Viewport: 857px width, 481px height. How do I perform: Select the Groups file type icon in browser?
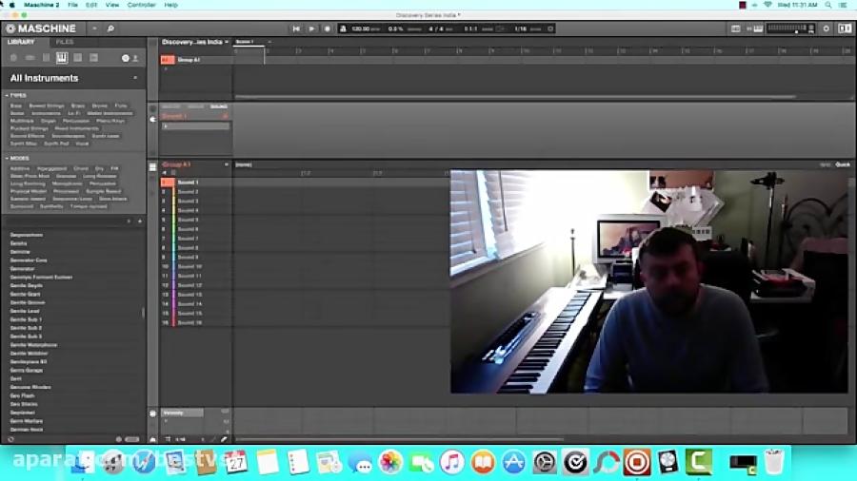[x=30, y=58]
